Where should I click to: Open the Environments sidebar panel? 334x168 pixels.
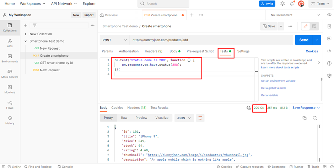[x=10, y=58]
